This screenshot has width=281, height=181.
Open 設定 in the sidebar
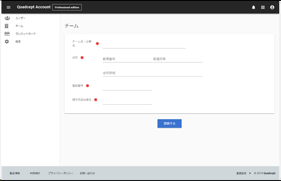pyautogui.click(x=18, y=42)
